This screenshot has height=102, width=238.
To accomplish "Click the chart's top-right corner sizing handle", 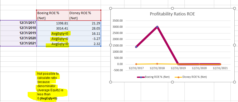I will tap(234, 8).
